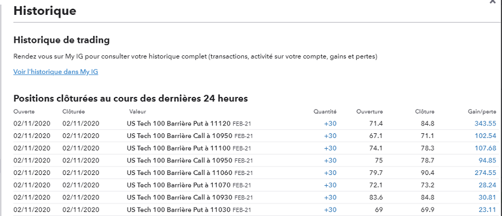Click +30 quantity in the Put à 11030 row
The width and height of the screenshot is (502, 216).
coord(330,210)
